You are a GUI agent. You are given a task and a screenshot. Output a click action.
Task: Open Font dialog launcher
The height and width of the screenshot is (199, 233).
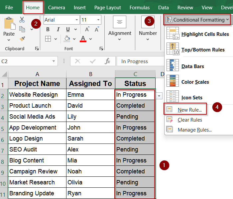point(101,49)
